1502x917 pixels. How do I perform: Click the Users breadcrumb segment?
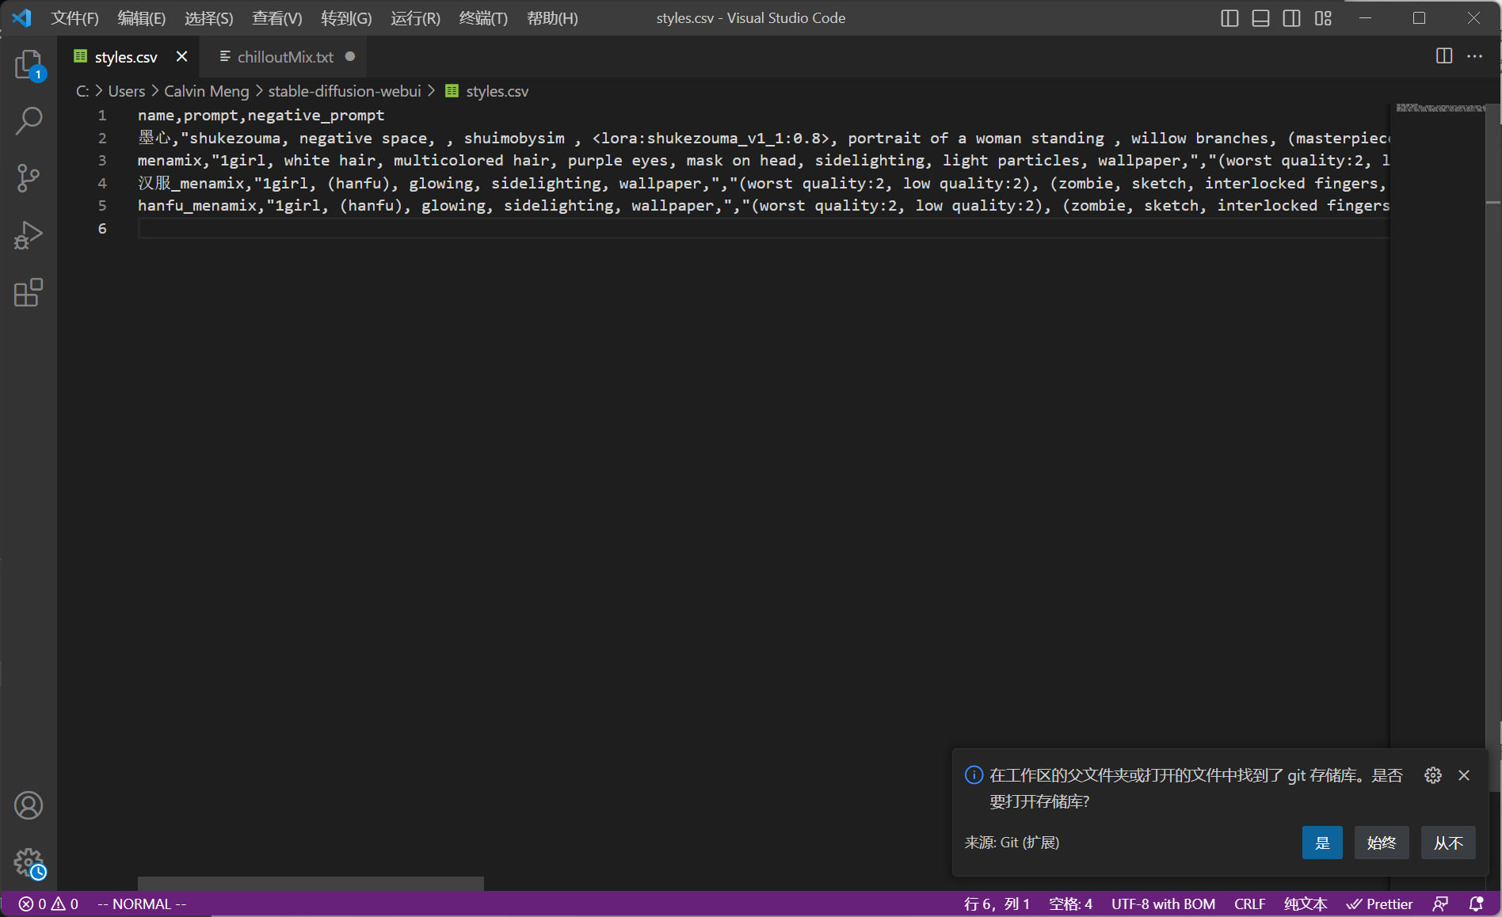[127, 91]
